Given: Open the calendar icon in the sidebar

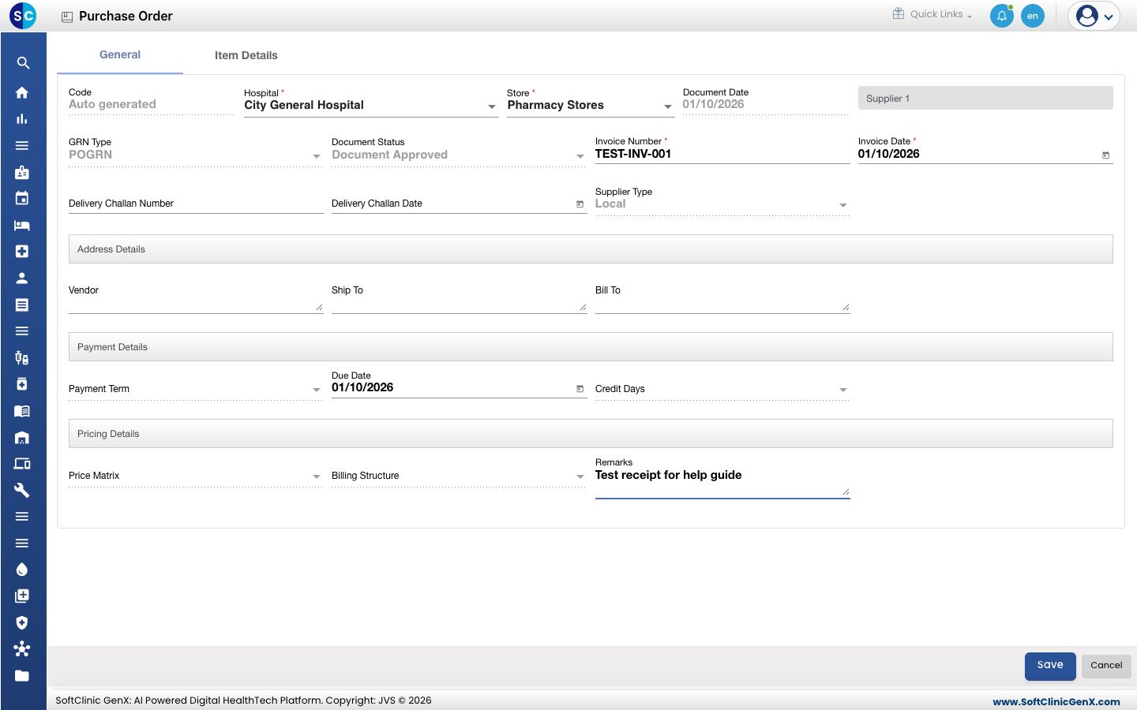Looking at the screenshot, I should pos(22,198).
